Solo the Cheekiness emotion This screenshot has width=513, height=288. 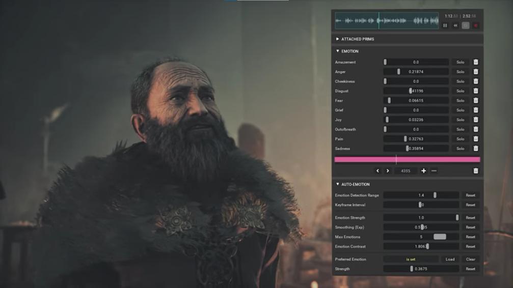tap(461, 81)
